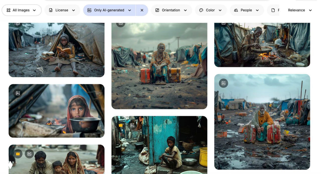
Task: Click the Orientation filter icon
Action: click(x=157, y=10)
